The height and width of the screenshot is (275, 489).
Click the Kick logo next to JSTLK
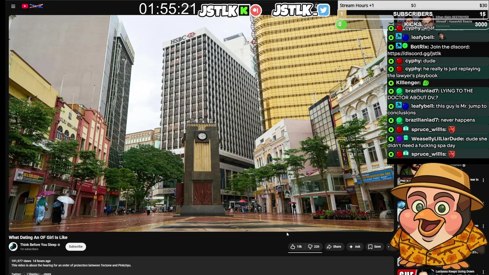(244, 10)
